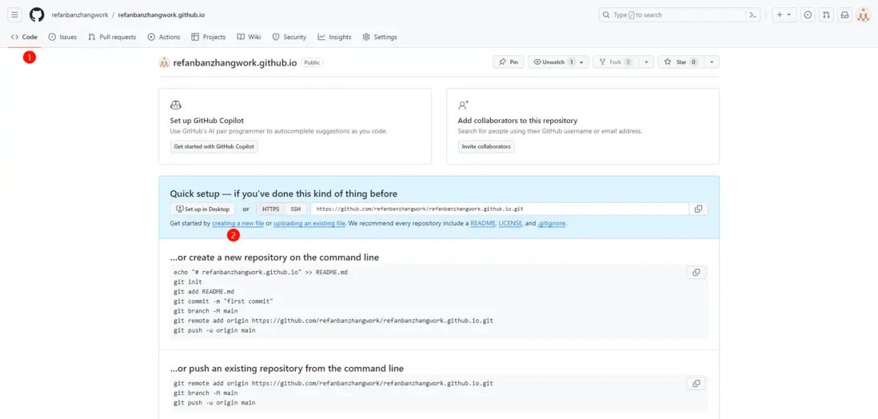Open the Actions tab
The height and width of the screenshot is (419, 878).
coord(164,37)
